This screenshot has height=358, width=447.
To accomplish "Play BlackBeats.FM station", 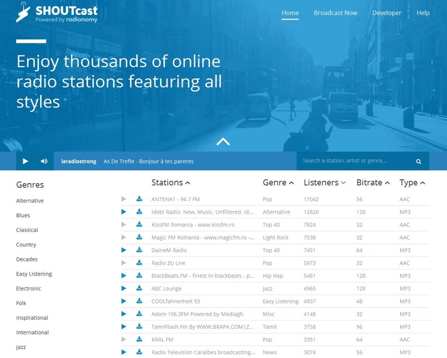I will point(124,276).
